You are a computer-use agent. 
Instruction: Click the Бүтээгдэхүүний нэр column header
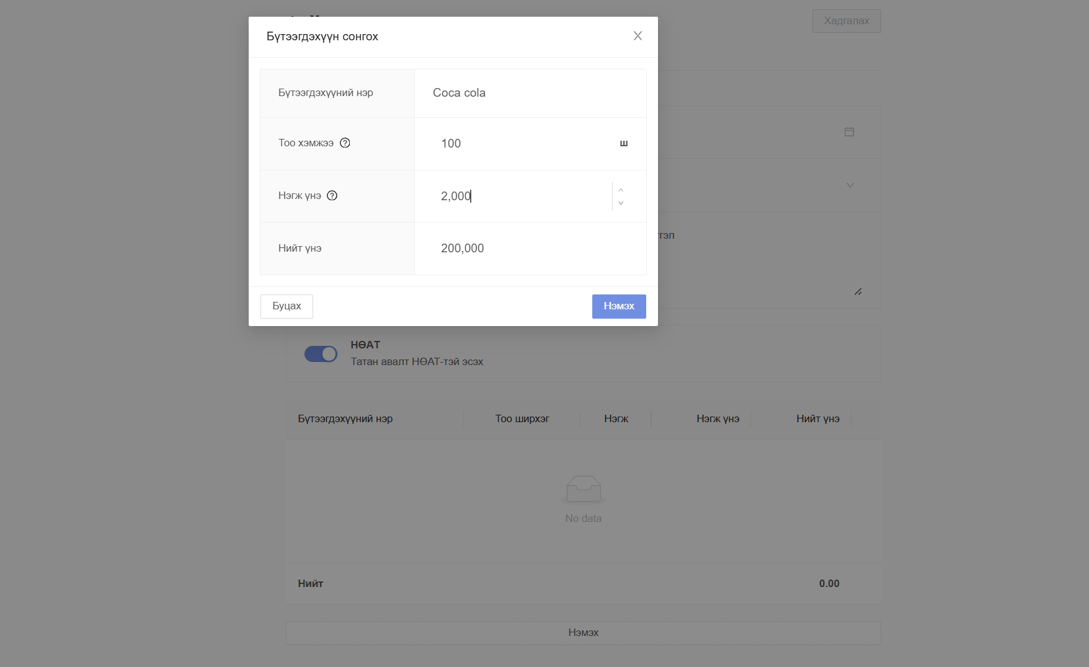[345, 419]
